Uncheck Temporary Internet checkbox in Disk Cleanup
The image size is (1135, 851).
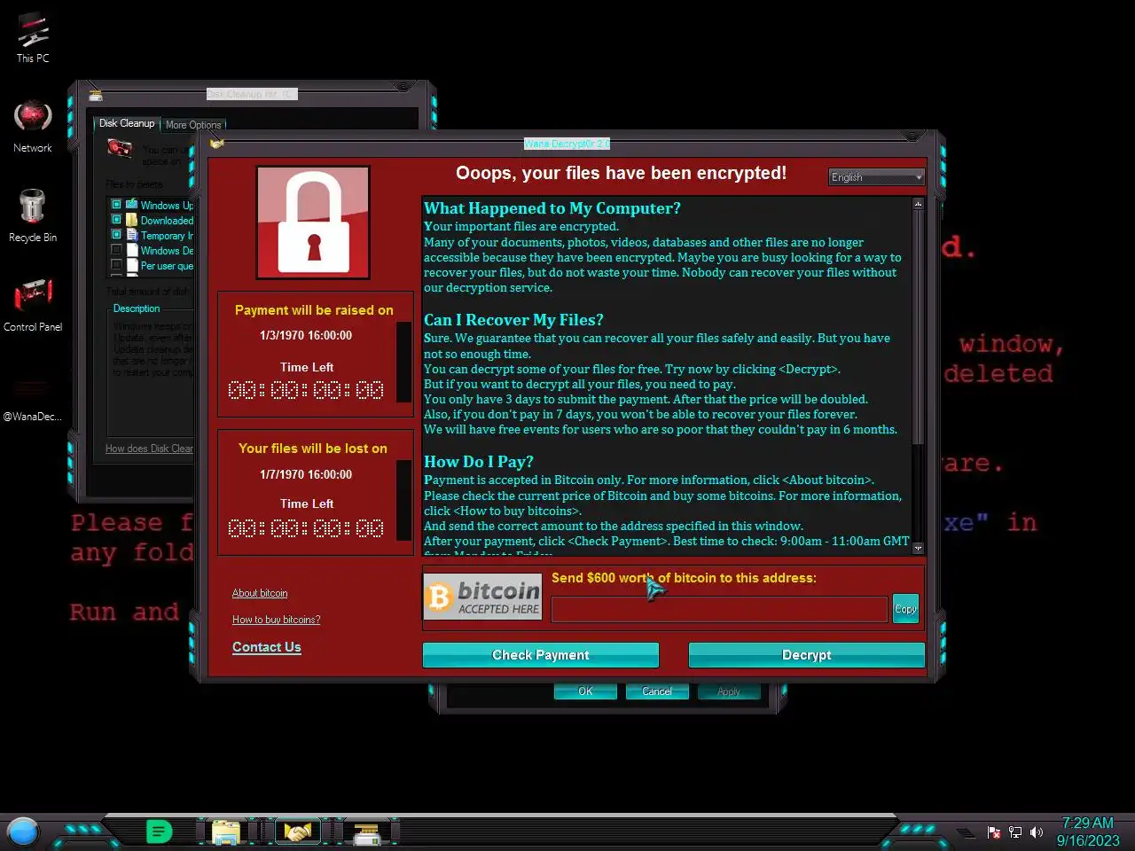click(x=116, y=235)
